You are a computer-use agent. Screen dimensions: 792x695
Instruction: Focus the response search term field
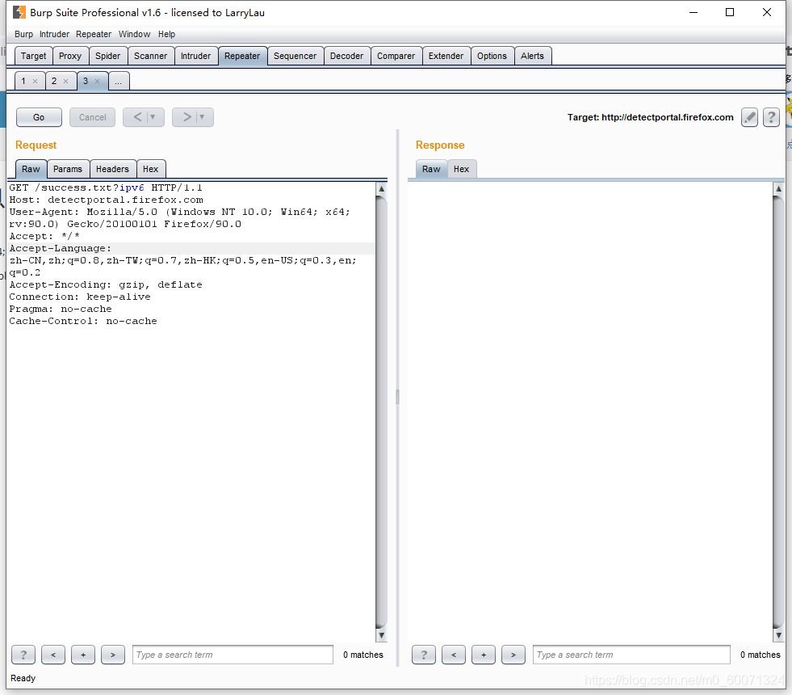click(x=631, y=655)
